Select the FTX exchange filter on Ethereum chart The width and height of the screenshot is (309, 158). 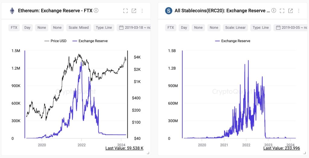point(14,27)
